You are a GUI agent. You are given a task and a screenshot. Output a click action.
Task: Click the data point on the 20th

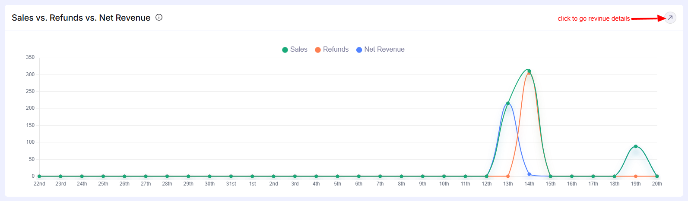click(x=657, y=176)
